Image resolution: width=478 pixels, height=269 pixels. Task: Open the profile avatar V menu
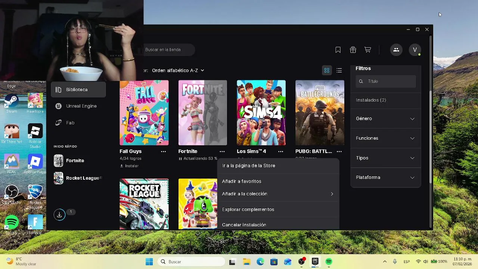click(x=415, y=50)
